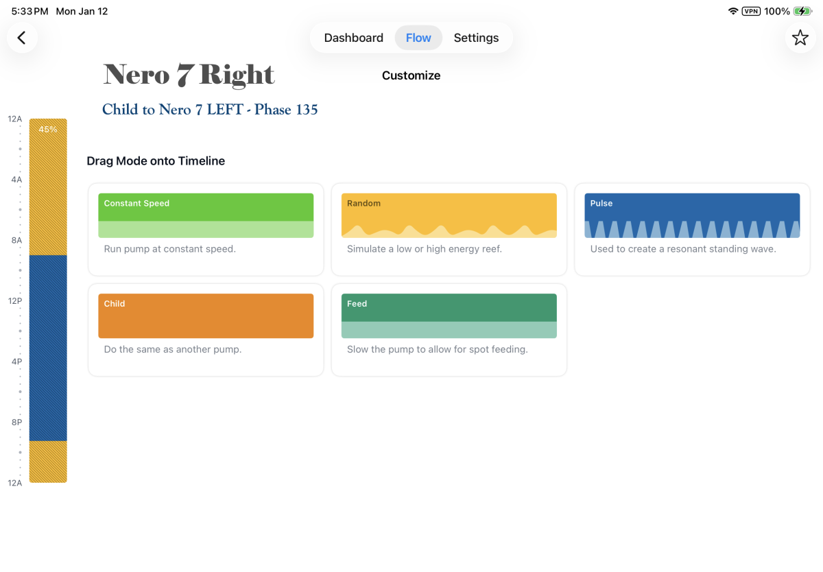823x572 pixels.
Task: Switch to the Settings tab
Action: (476, 38)
